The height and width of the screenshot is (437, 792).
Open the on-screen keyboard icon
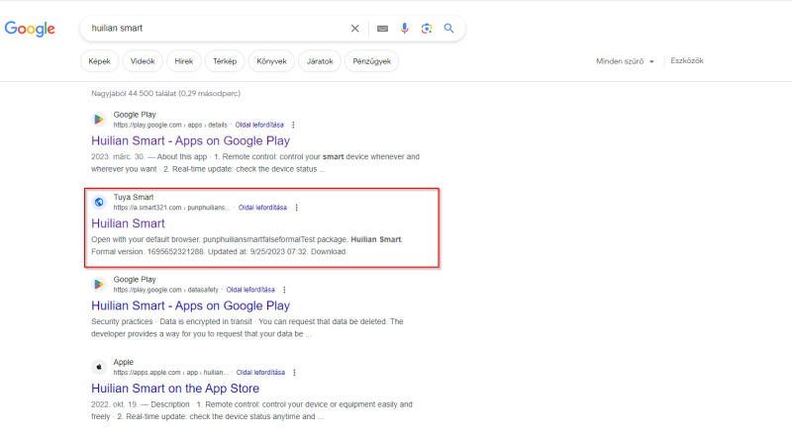click(382, 29)
